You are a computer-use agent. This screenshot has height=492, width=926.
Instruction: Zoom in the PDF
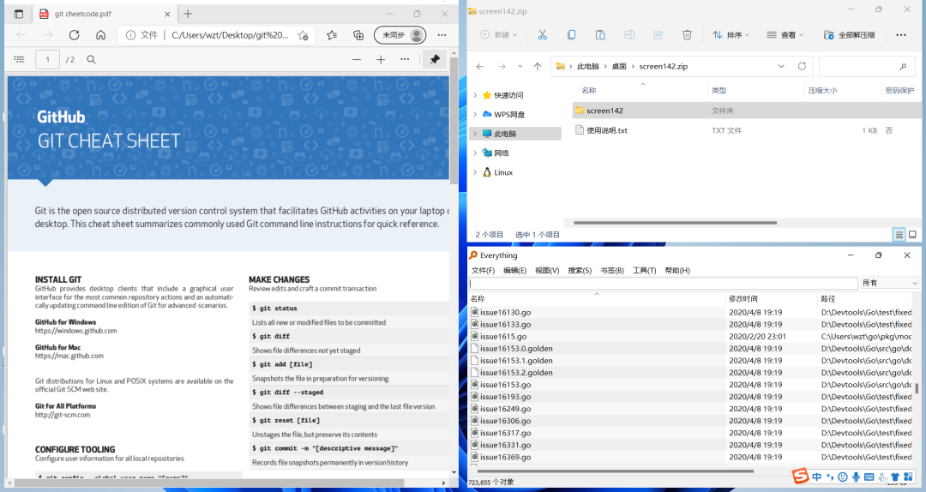click(381, 59)
